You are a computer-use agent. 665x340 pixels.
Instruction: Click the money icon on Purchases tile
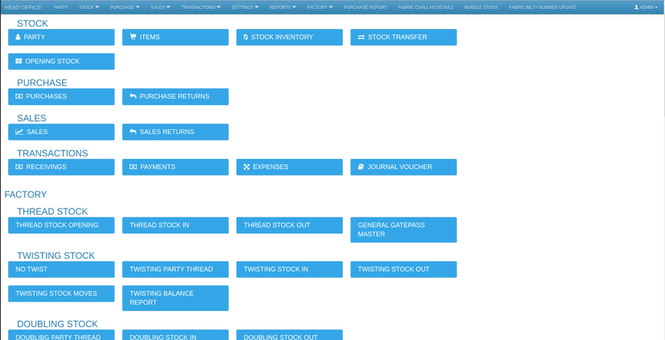point(19,96)
